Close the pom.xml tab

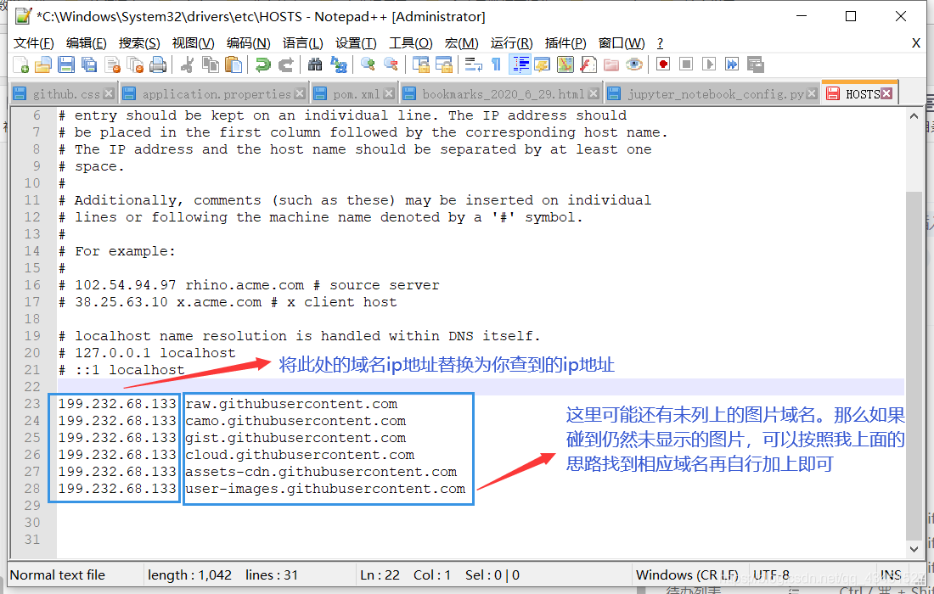[x=389, y=93]
